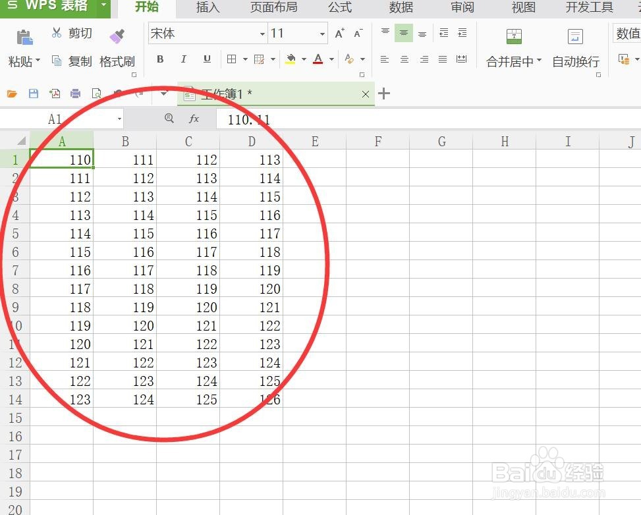
Task: Apply cell borders icon
Action: pyautogui.click(x=231, y=59)
